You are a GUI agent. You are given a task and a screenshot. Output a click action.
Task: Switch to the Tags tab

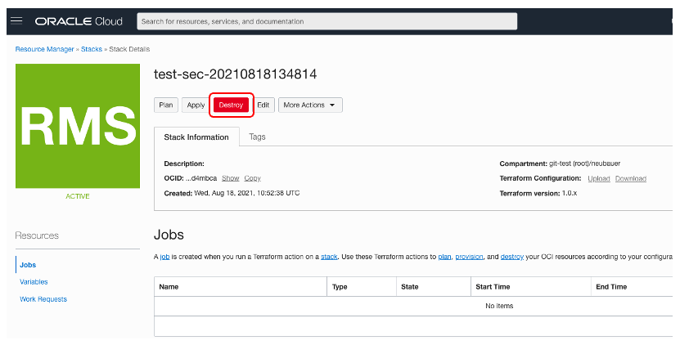[x=257, y=137]
